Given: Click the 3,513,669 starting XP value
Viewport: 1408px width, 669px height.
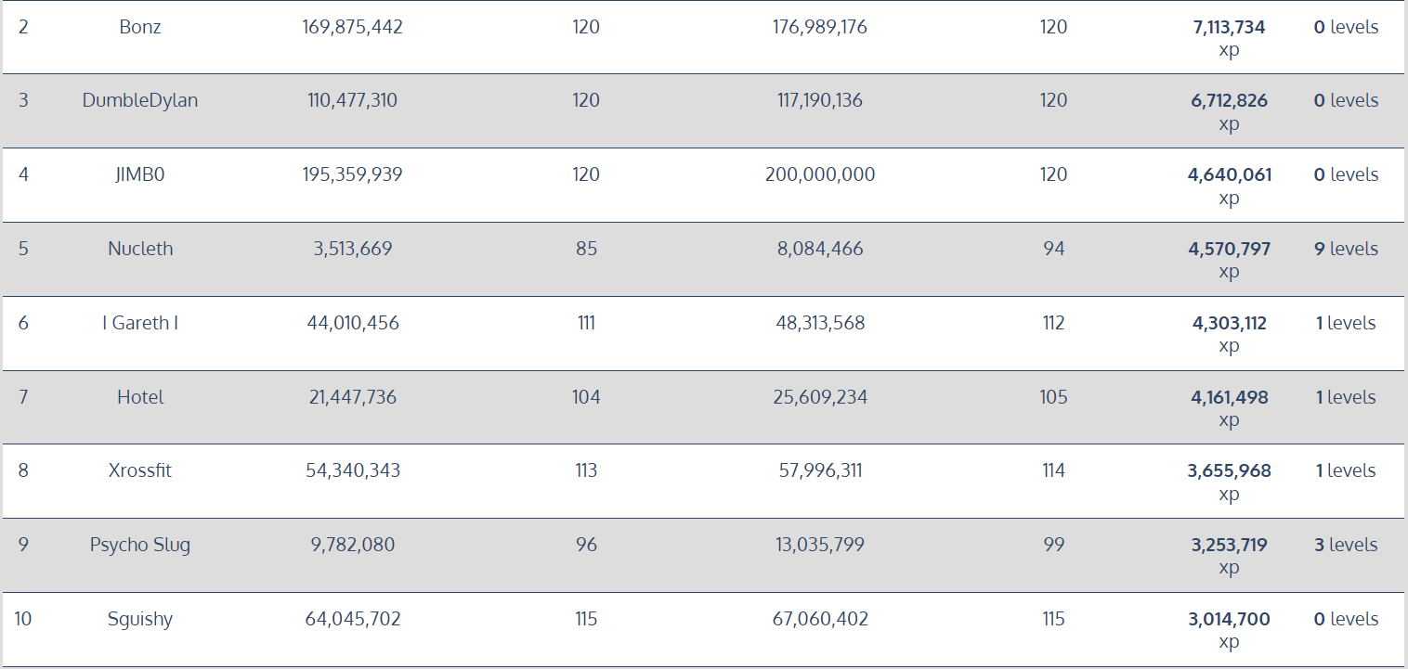Looking at the screenshot, I should (353, 249).
